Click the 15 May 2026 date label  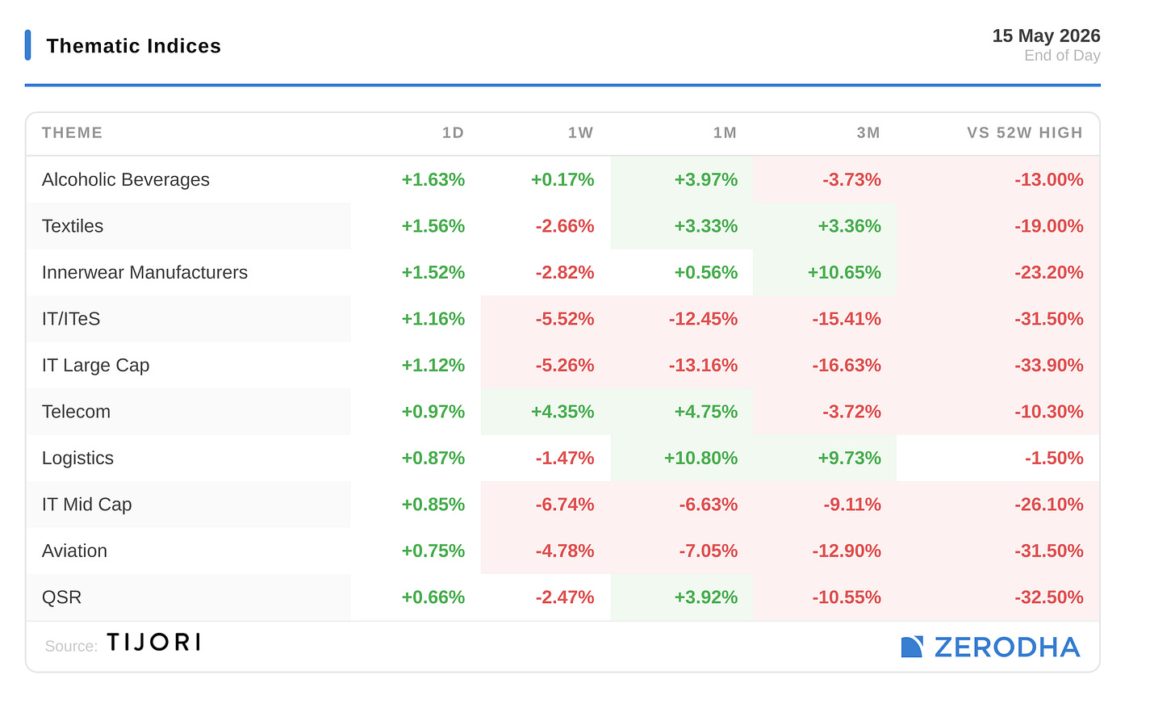click(x=1046, y=36)
